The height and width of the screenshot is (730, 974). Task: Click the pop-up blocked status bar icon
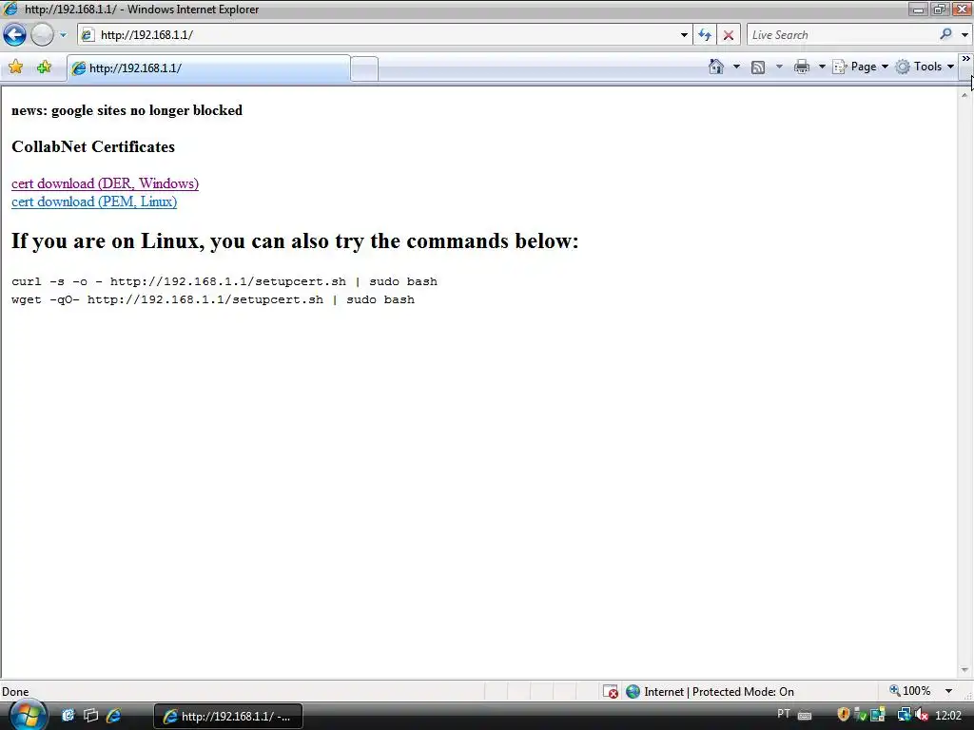(x=611, y=692)
